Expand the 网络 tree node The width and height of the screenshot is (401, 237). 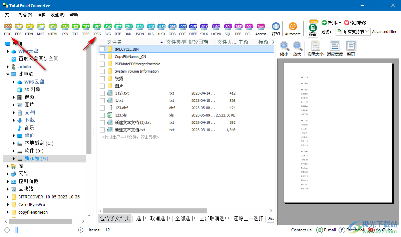pos(7,174)
